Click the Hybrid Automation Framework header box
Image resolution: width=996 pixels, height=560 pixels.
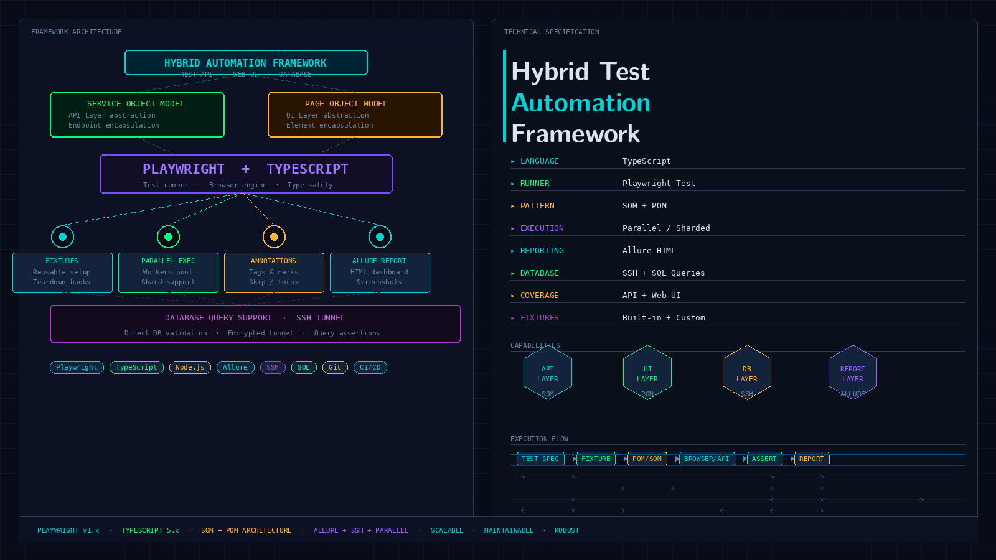tap(246, 63)
